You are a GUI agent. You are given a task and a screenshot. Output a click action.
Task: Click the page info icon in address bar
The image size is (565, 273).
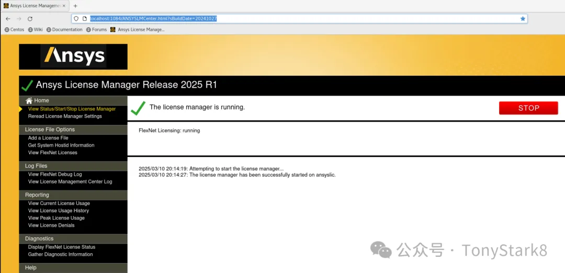pyautogui.click(x=85, y=19)
